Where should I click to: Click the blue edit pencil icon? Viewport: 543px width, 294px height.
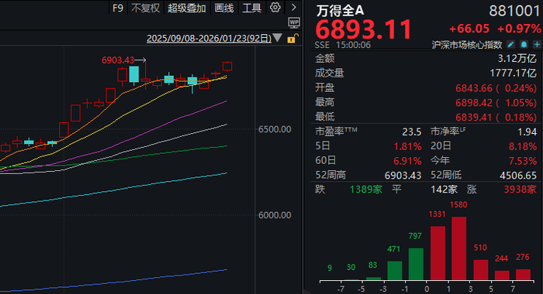[510, 44]
